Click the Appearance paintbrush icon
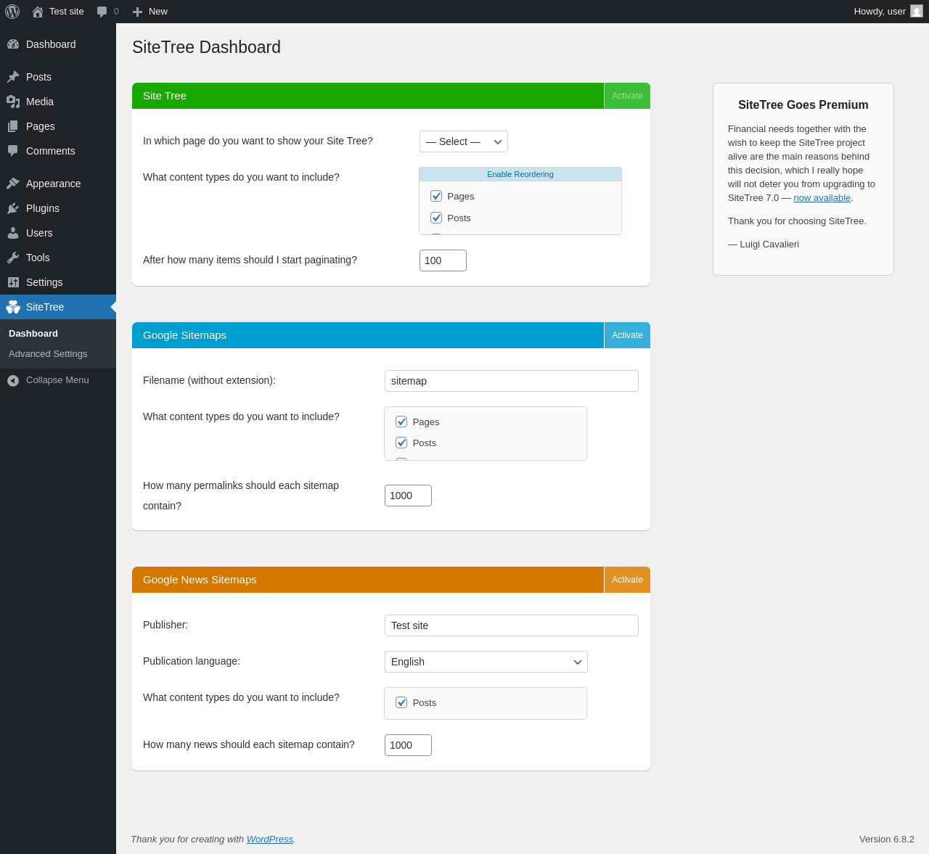This screenshot has height=854, width=929. tap(13, 184)
